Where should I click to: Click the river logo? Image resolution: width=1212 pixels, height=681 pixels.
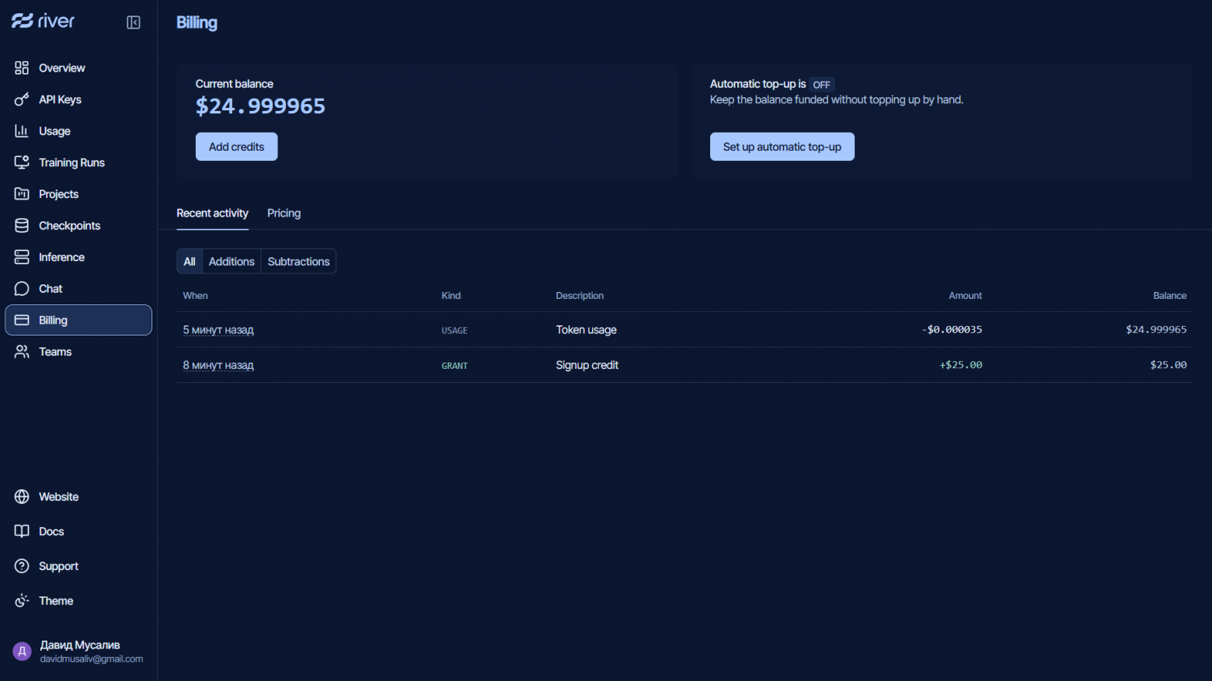43,21
